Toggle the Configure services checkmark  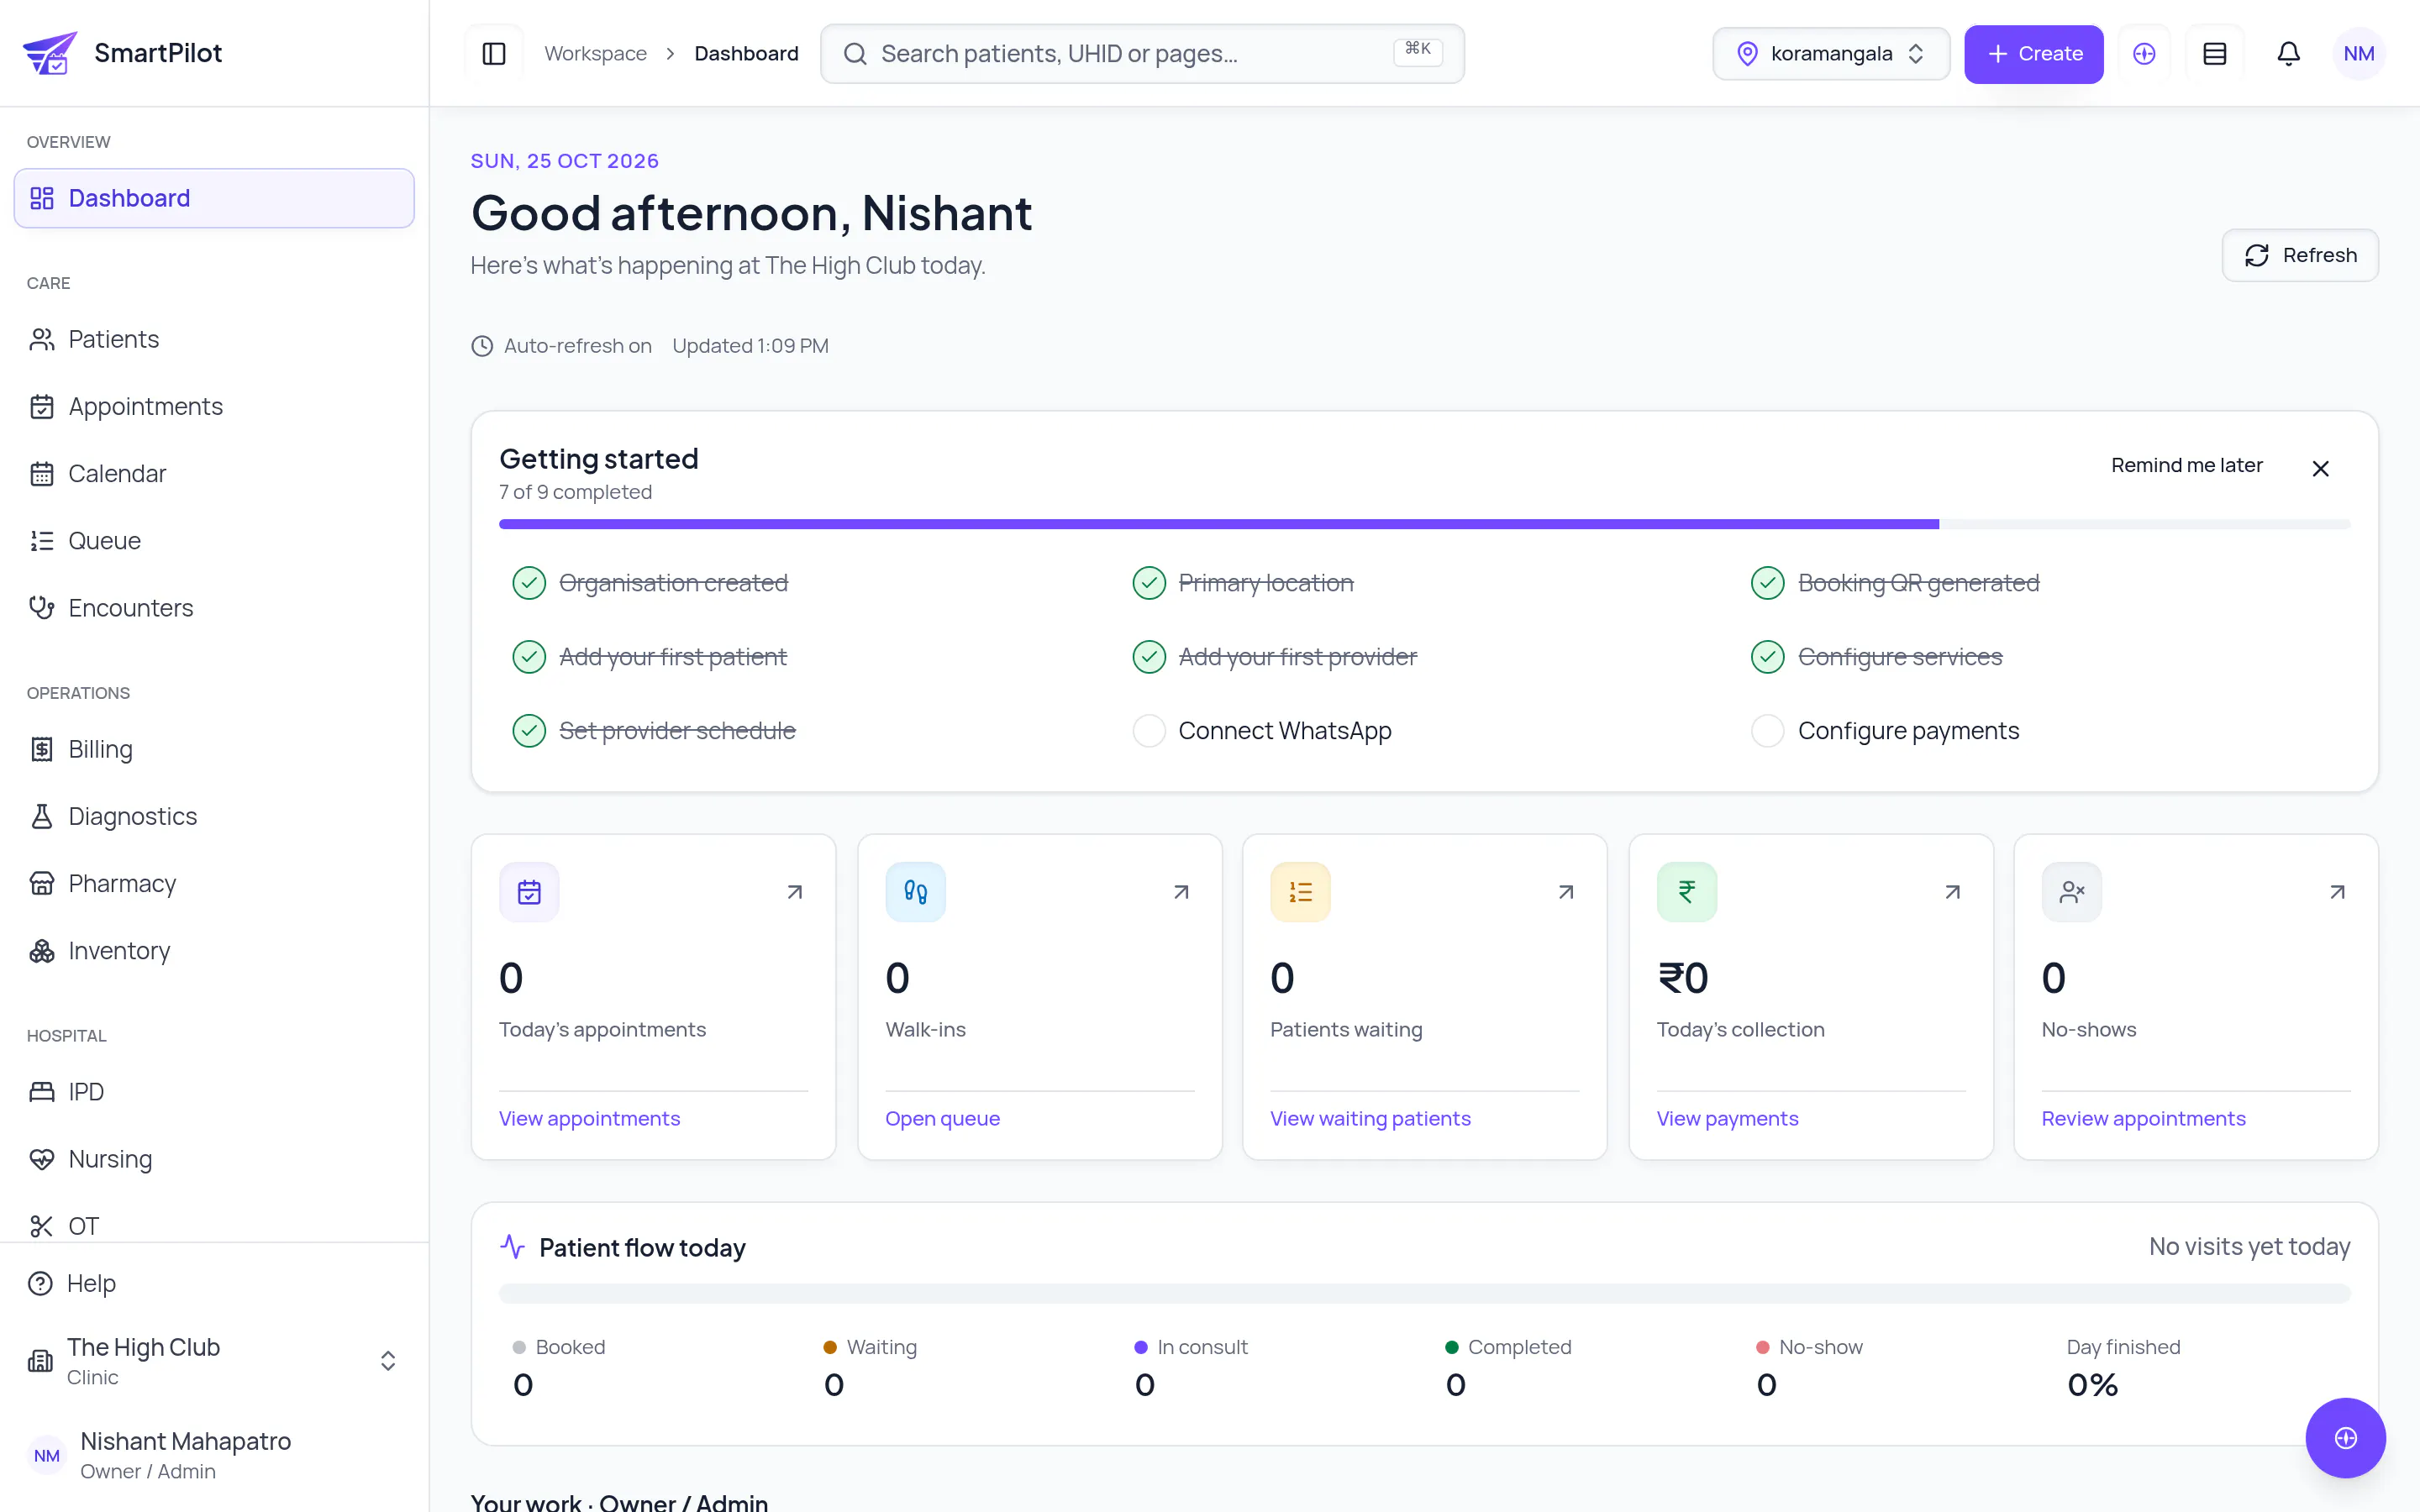pyautogui.click(x=1767, y=657)
